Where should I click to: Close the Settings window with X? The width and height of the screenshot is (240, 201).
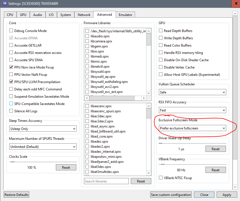pyautogui.click(x=233, y=4)
